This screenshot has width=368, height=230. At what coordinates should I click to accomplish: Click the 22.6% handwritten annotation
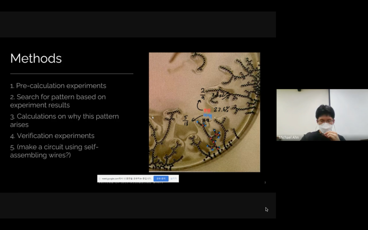[x=220, y=110]
